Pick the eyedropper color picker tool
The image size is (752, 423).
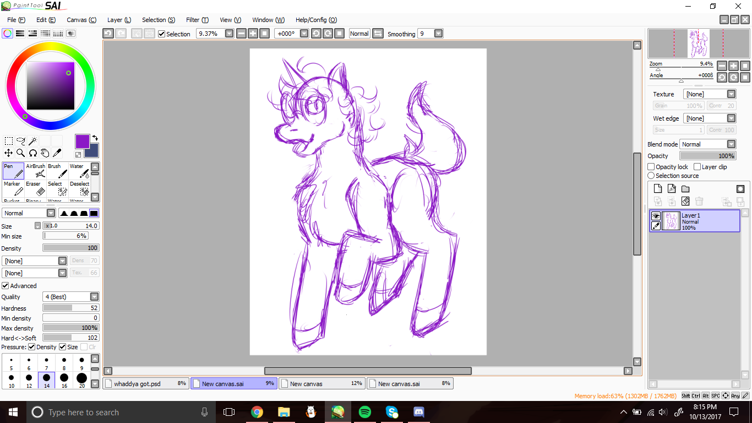pyautogui.click(x=57, y=153)
